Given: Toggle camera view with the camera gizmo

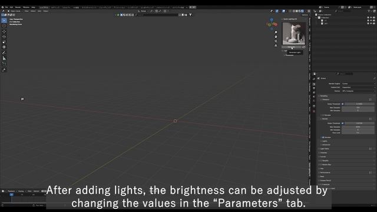Looking at the screenshot, I should click(x=276, y=41).
